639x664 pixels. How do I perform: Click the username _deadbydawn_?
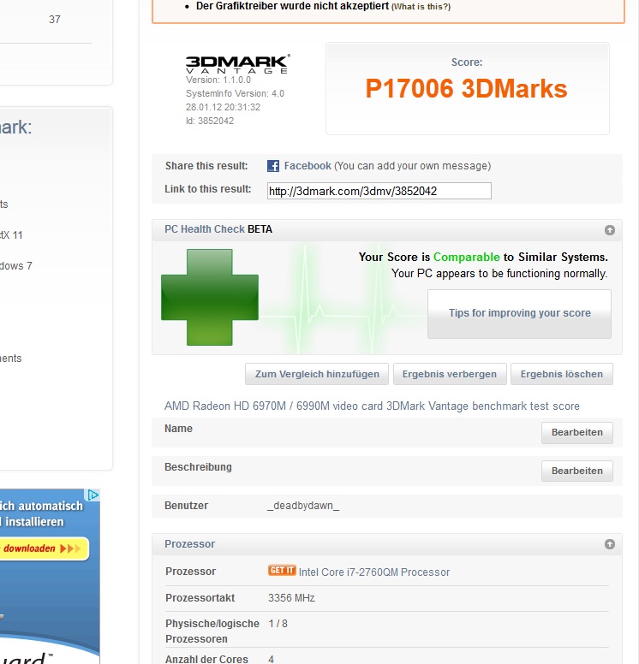(303, 506)
